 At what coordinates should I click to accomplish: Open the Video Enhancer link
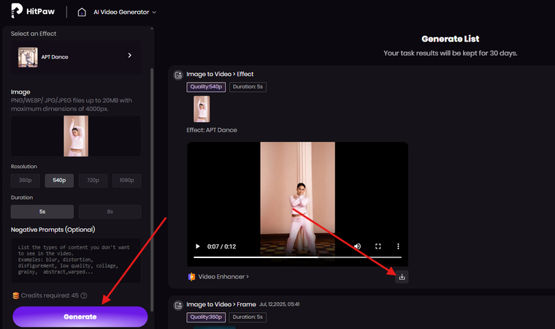pos(223,276)
